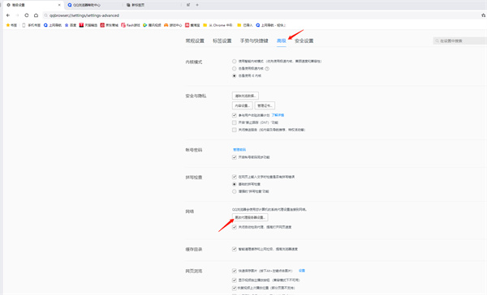Open the 书签 star bookmark
Screen dimensions: 487x295
(11, 25)
